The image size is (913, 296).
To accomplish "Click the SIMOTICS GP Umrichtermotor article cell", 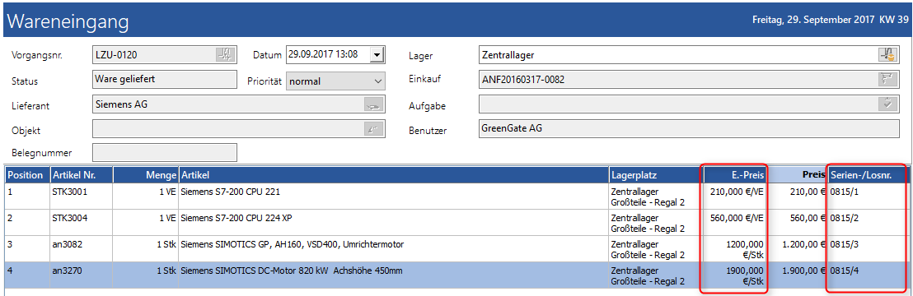I will 394,249.
